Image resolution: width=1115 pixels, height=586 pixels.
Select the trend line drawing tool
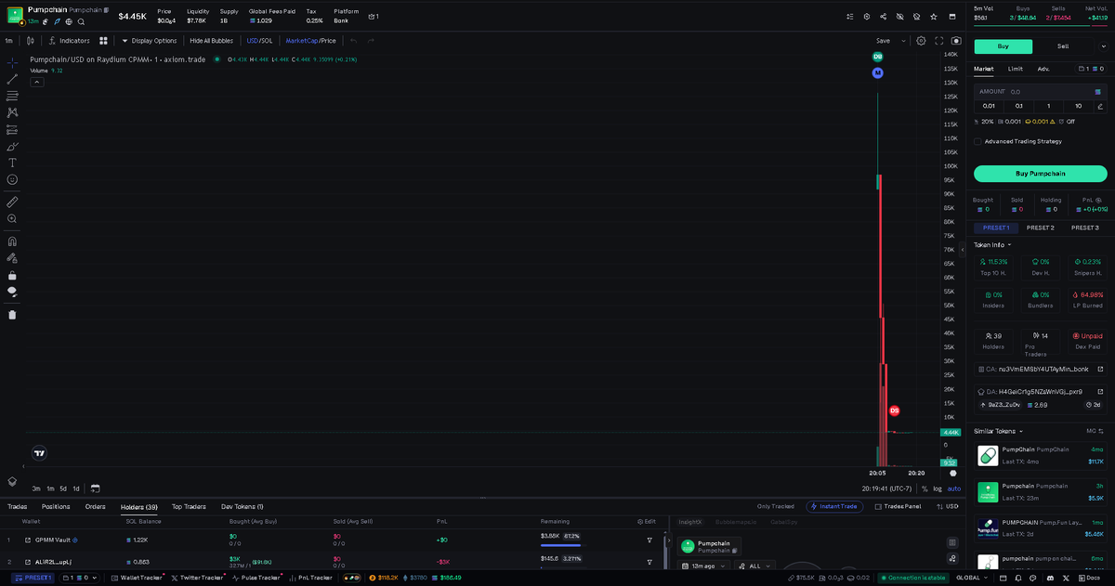[12, 79]
